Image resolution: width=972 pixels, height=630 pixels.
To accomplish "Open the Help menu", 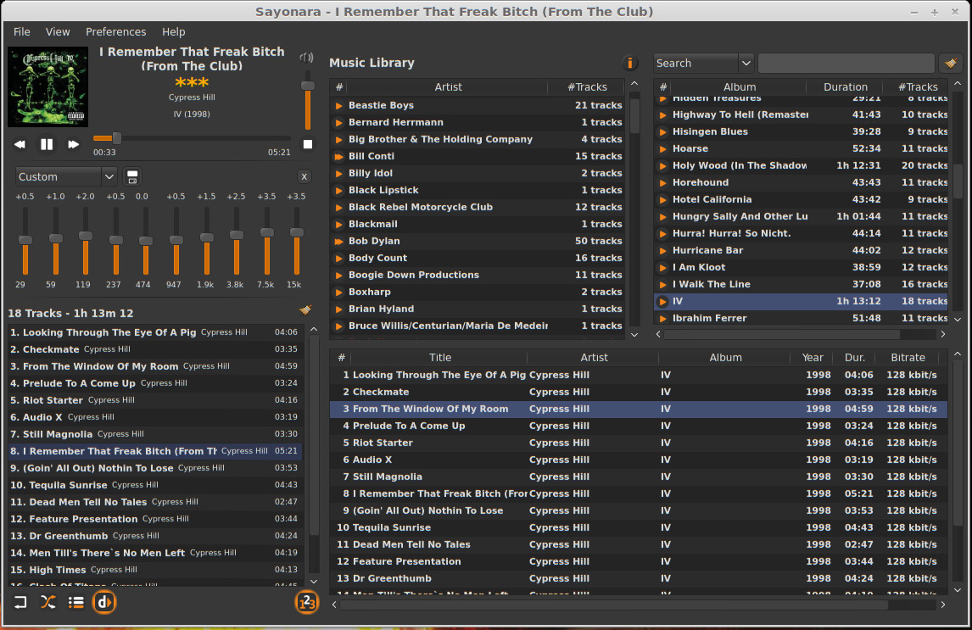I will (174, 31).
